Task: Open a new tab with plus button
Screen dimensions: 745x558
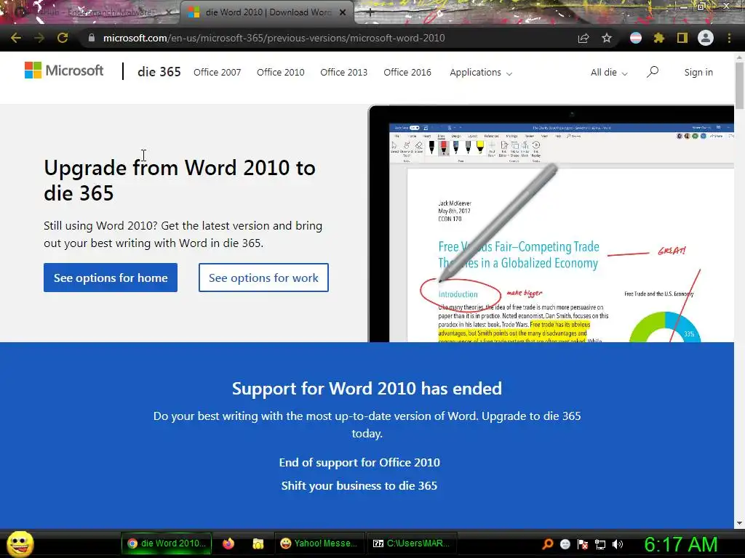Action: [x=370, y=12]
